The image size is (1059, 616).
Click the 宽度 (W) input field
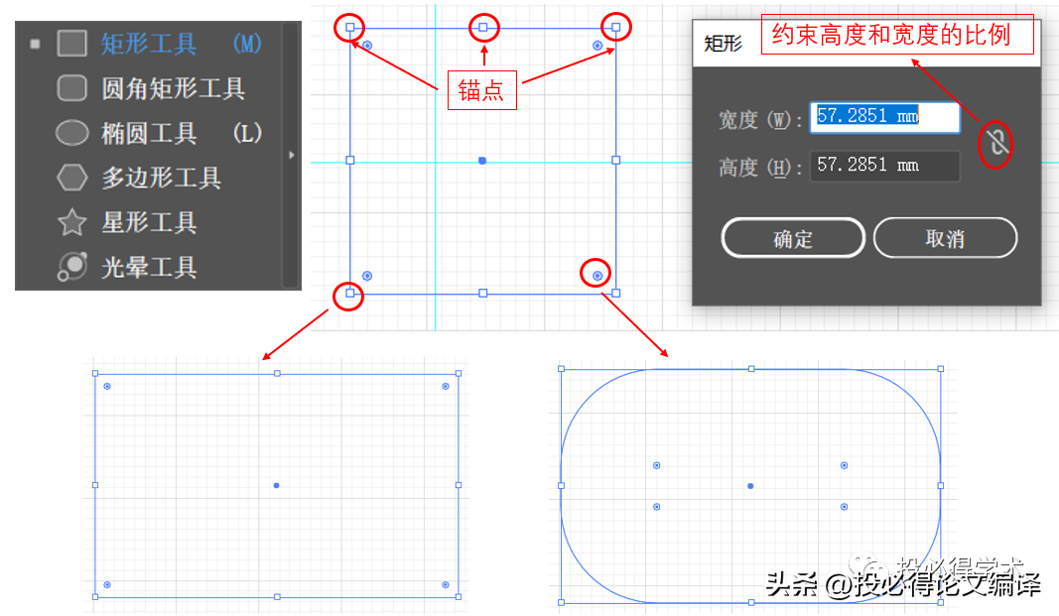[x=884, y=117]
